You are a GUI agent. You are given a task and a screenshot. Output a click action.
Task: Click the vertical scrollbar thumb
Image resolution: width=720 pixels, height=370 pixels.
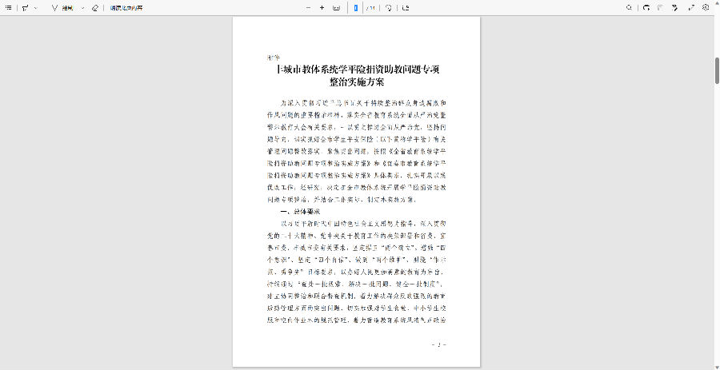tap(717, 70)
